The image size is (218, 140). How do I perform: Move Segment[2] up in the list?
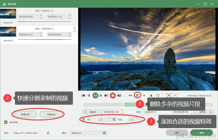coord(75,31)
